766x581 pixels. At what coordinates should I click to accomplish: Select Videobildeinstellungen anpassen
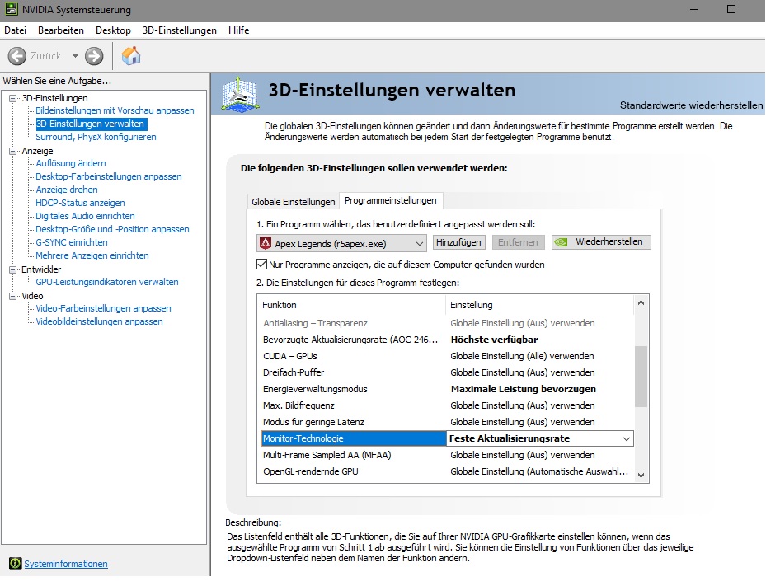[x=99, y=321]
